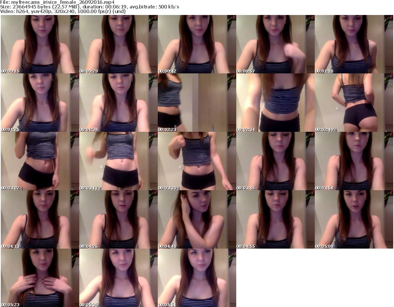Viewport: 394px width, 307px height.
Task: Select the thumbnail frame stamped 00:05:23
Action: coord(40,278)
